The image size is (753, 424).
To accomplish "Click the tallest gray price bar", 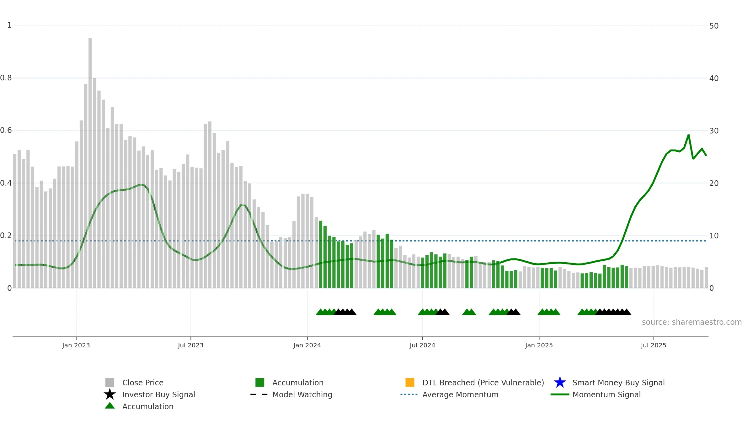I will click(x=90, y=163).
